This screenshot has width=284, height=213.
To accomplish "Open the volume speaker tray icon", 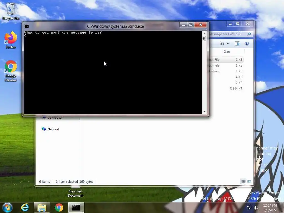I will (256, 207).
